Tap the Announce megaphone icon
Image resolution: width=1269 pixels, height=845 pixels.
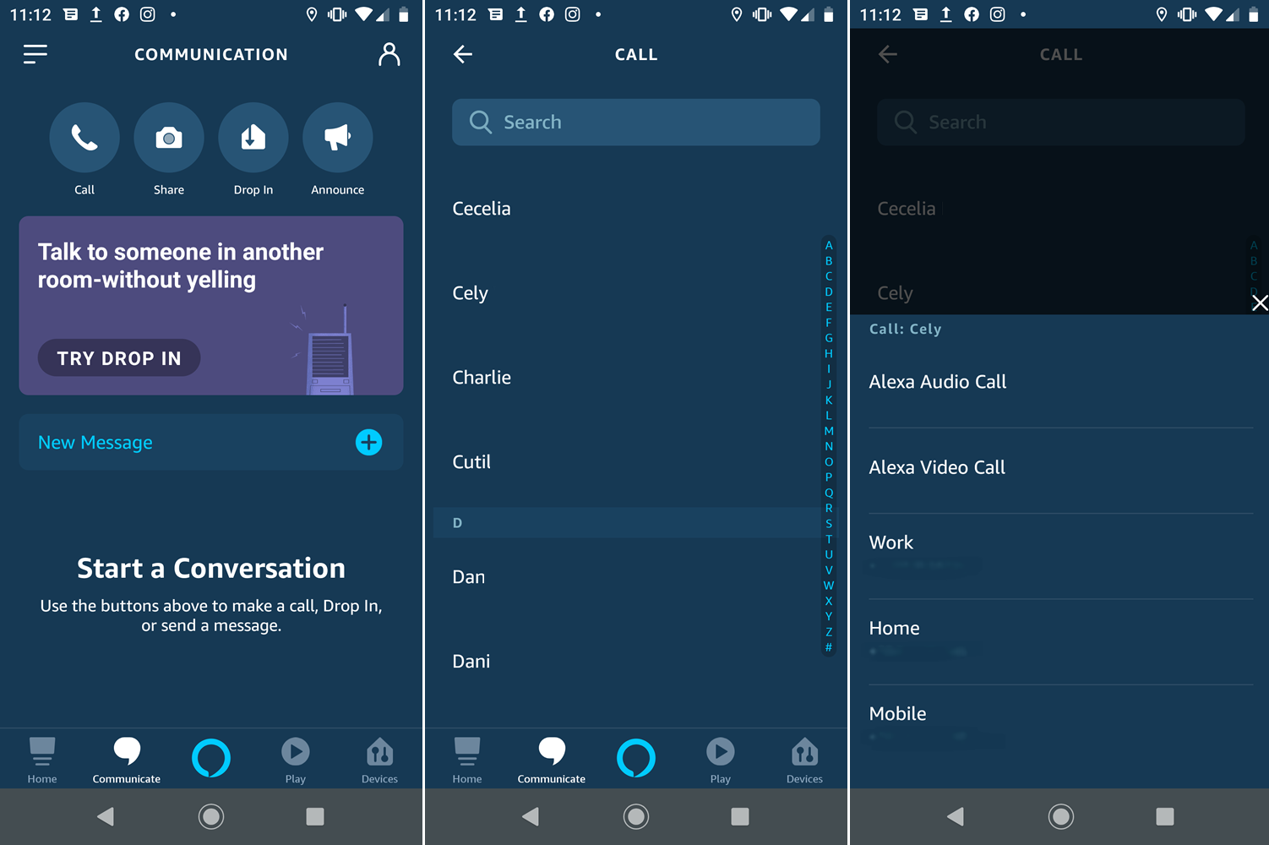click(x=338, y=137)
